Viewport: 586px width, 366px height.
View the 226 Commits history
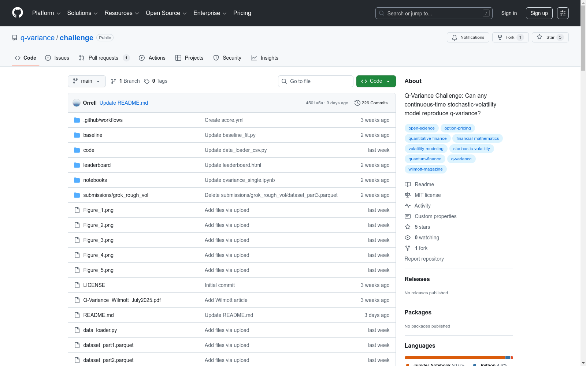click(371, 103)
